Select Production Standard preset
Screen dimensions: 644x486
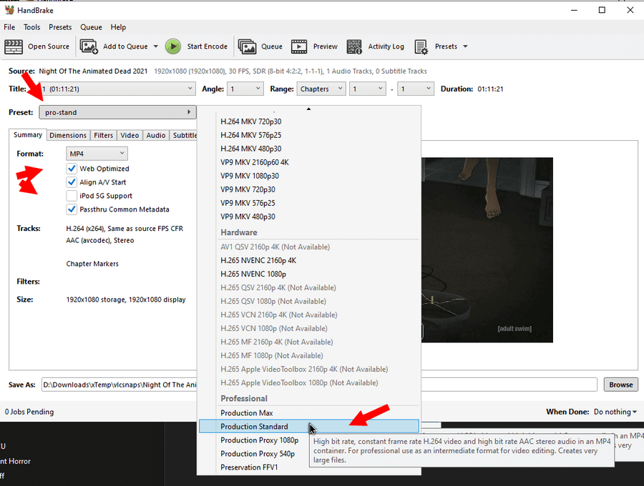(254, 427)
